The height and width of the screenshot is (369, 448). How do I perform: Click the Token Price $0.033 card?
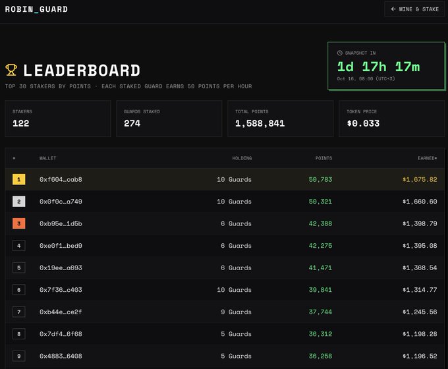(391, 119)
